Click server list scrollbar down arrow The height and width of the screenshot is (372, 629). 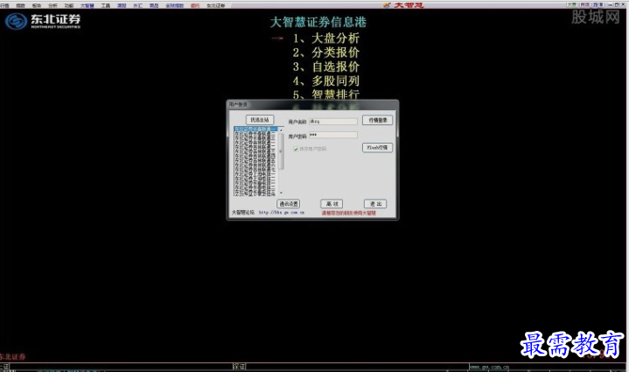click(x=281, y=193)
